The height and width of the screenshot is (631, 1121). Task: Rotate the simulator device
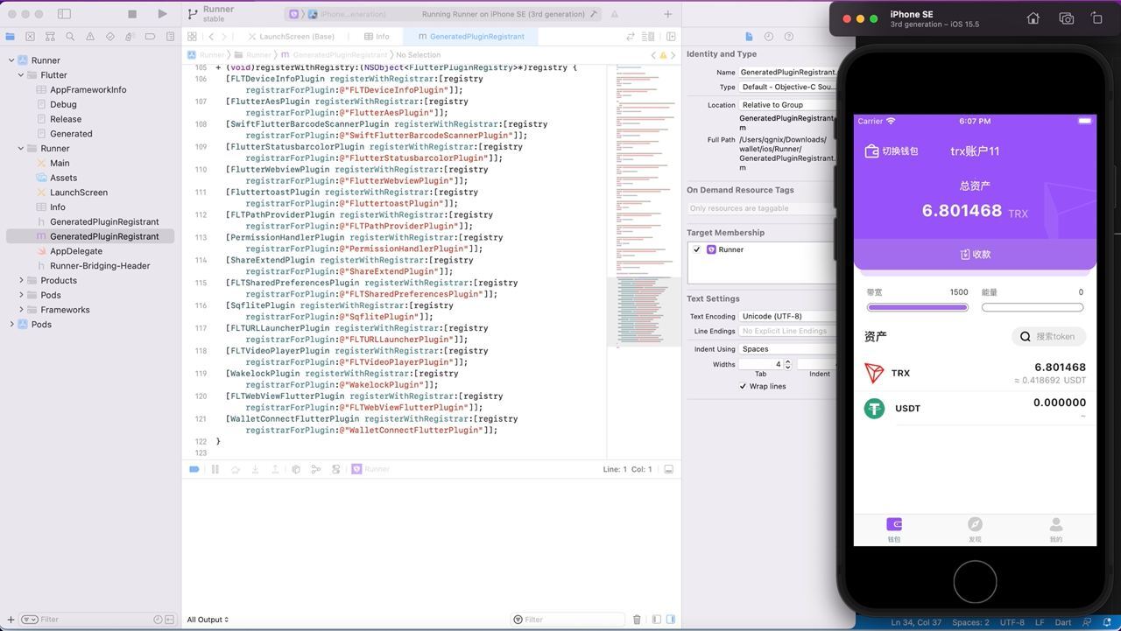point(1096,18)
